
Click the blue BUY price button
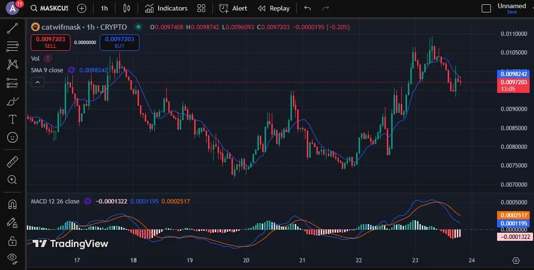point(119,43)
